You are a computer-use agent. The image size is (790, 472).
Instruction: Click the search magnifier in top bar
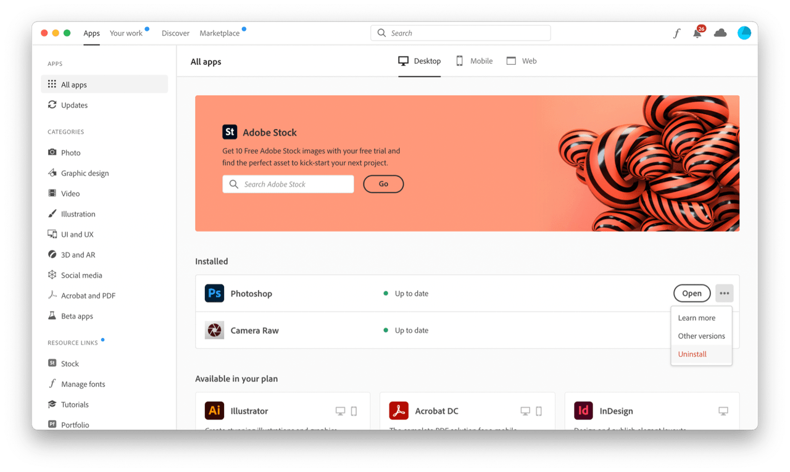click(x=381, y=33)
